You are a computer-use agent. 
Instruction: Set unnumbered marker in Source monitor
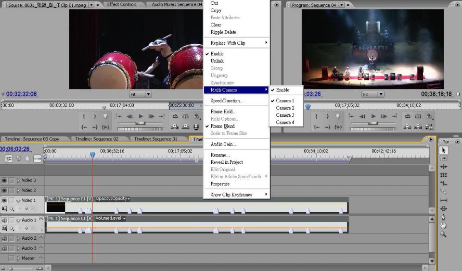pyautogui.click(x=105, y=116)
